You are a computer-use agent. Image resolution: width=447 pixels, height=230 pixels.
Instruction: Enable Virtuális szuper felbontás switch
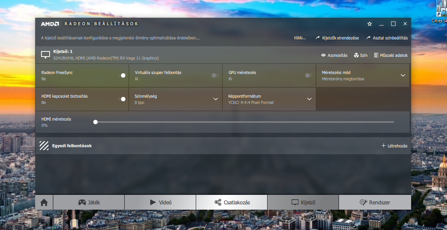tap(215, 75)
